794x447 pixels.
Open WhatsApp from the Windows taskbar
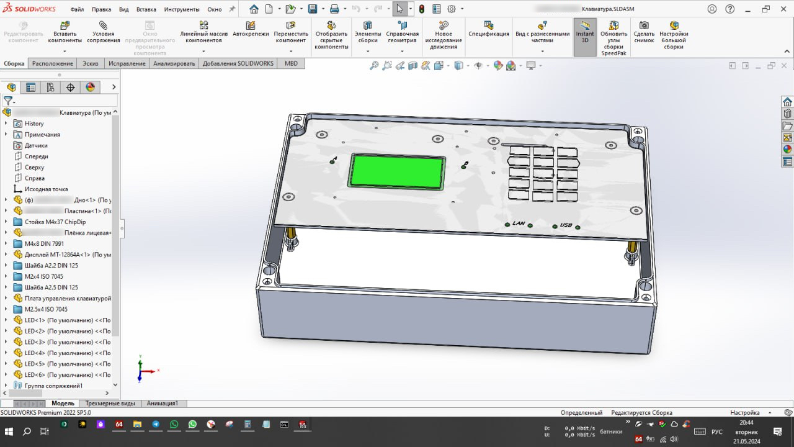[x=174, y=425]
